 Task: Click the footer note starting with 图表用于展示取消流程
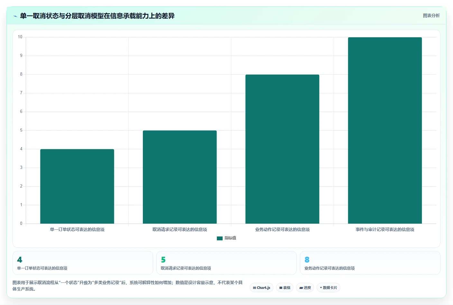128,286
